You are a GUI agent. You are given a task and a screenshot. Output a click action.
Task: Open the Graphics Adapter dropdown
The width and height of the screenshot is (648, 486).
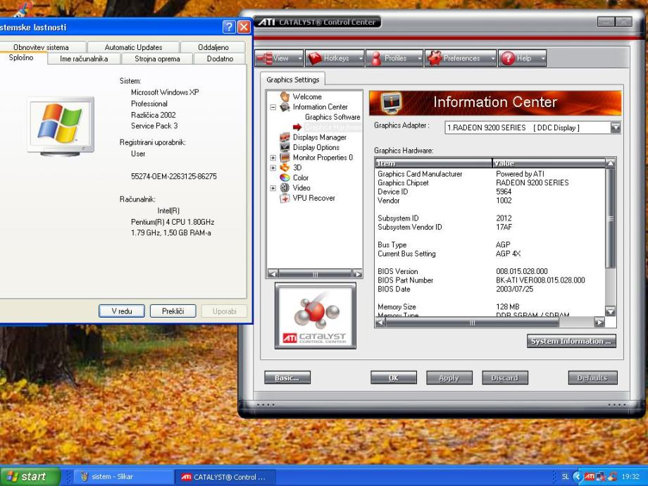[616, 127]
